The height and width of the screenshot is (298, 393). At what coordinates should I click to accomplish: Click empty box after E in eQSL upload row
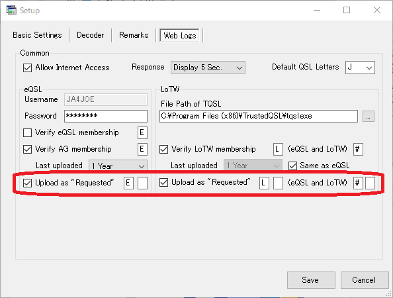142,183
